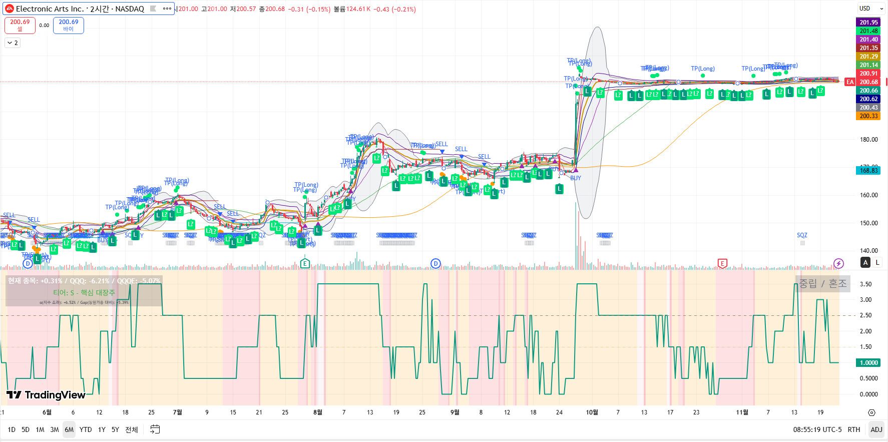This screenshot has width=888, height=442.
Task: Click the blue D dividend marker near September
Action: pos(435,263)
